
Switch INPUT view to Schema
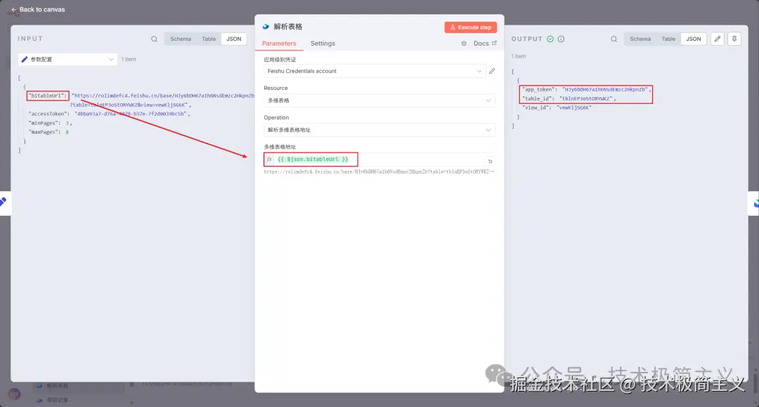(x=181, y=39)
